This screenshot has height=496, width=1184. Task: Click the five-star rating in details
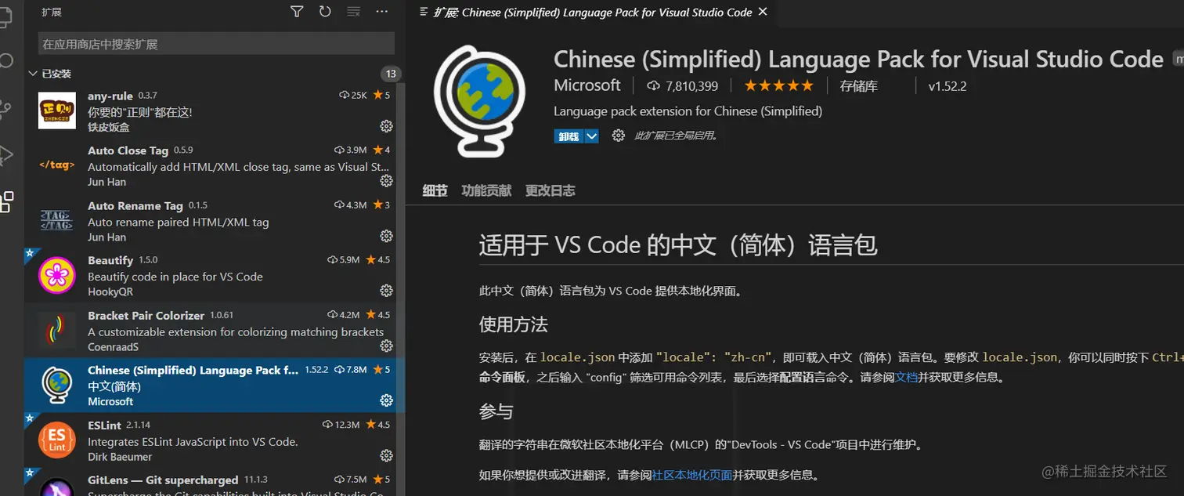pyautogui.click(x=778, y=86)
